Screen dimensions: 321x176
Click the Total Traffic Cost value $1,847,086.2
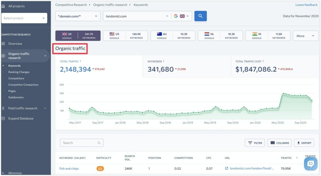[256, 69]
